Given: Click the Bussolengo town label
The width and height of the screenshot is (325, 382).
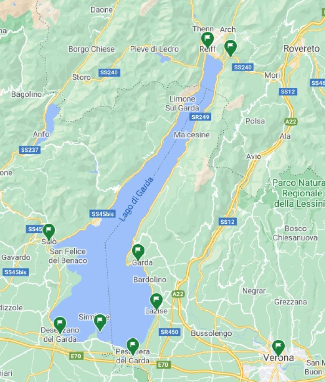Looking at the screenshot, I should point(211,333).
